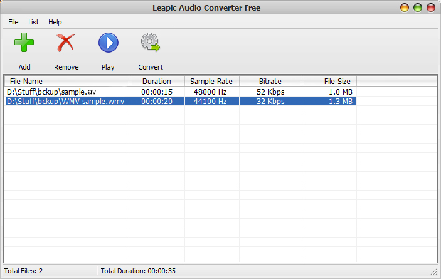Viewport: 441px width, 279px height.
Task: Click the red close window button
Action: coord(431,8)
